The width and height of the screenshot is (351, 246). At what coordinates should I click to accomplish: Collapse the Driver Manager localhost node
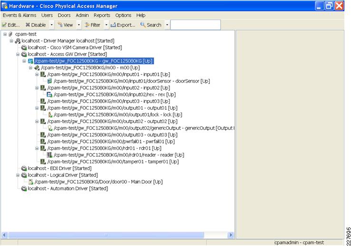click(x=11, y=41)
